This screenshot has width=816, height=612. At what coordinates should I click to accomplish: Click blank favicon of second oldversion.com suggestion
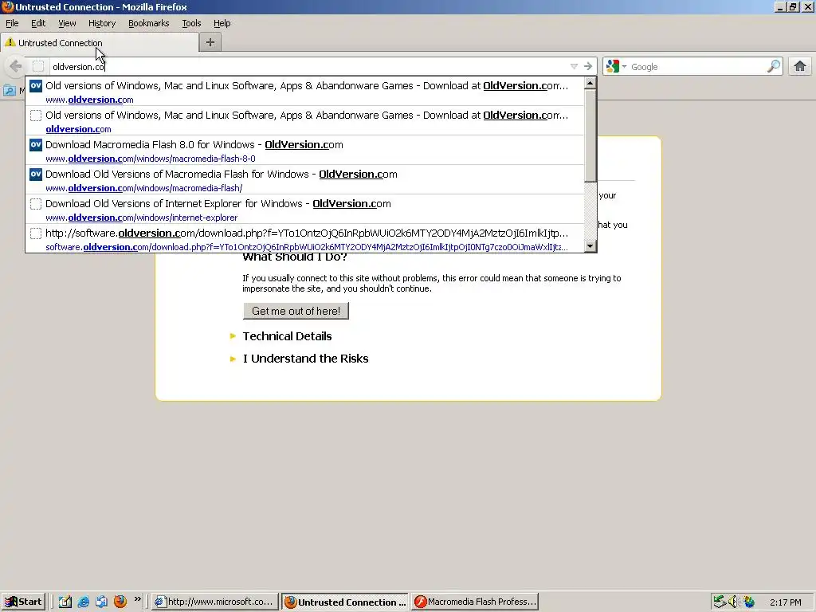coord(36,115)
